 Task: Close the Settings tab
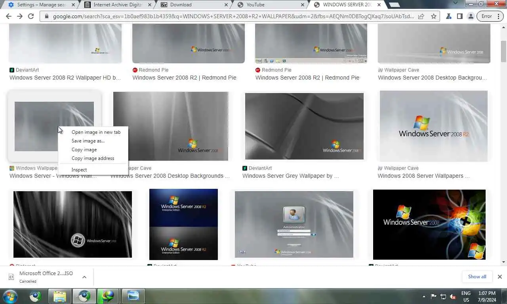pyautogui.click(x=72, y=5)
